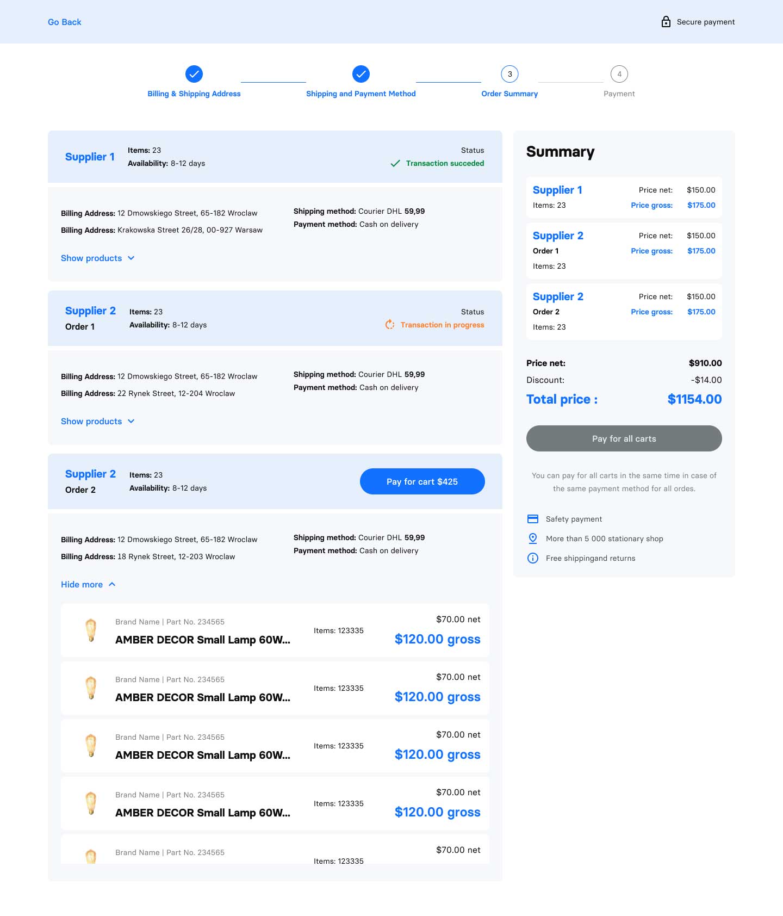The width and height of the screenshot is (783, 916).
Task: Click the Price net $910.00 value
Action: pyautogui.click(x=705, y=363)
